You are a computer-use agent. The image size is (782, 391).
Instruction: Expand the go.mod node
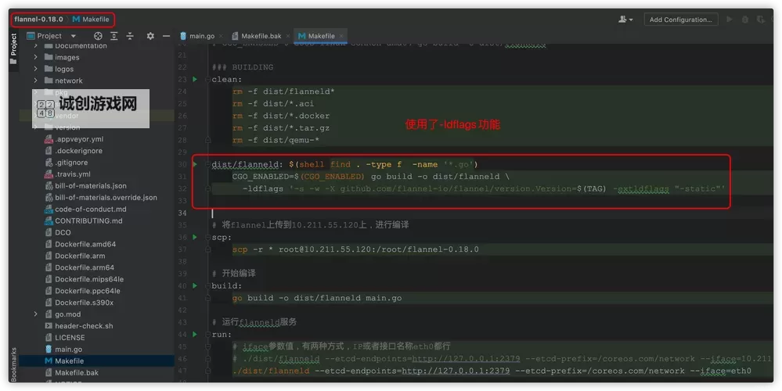(35, 314)
